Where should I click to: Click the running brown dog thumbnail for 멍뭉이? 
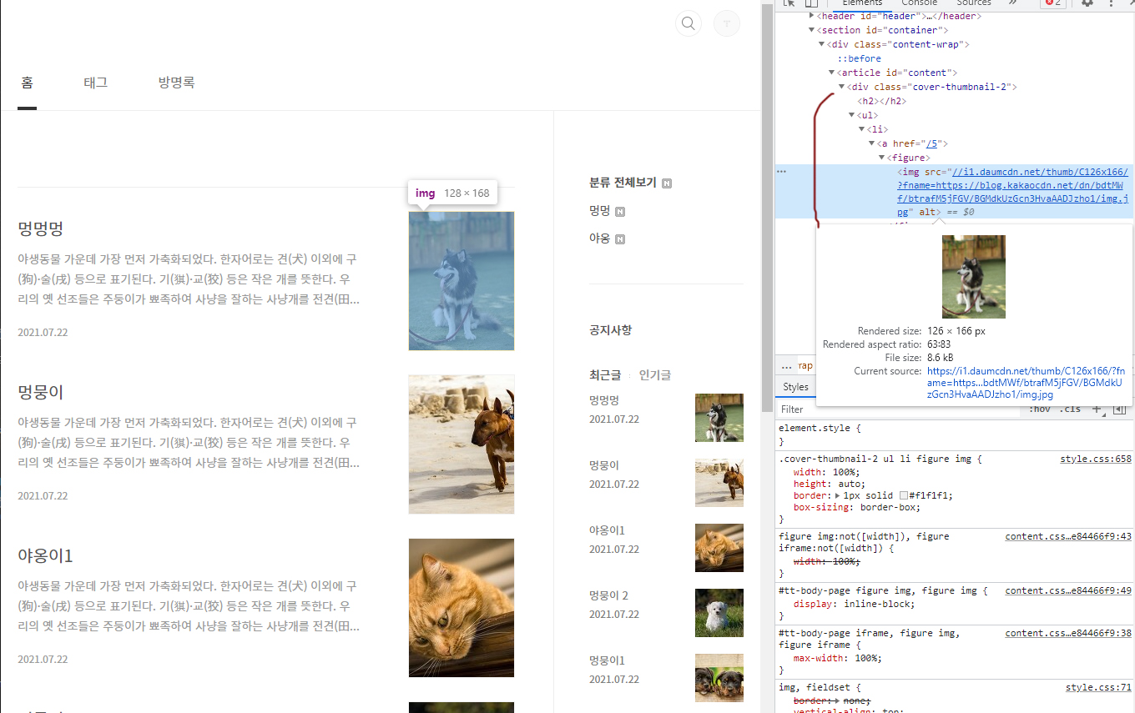[462, 444]
